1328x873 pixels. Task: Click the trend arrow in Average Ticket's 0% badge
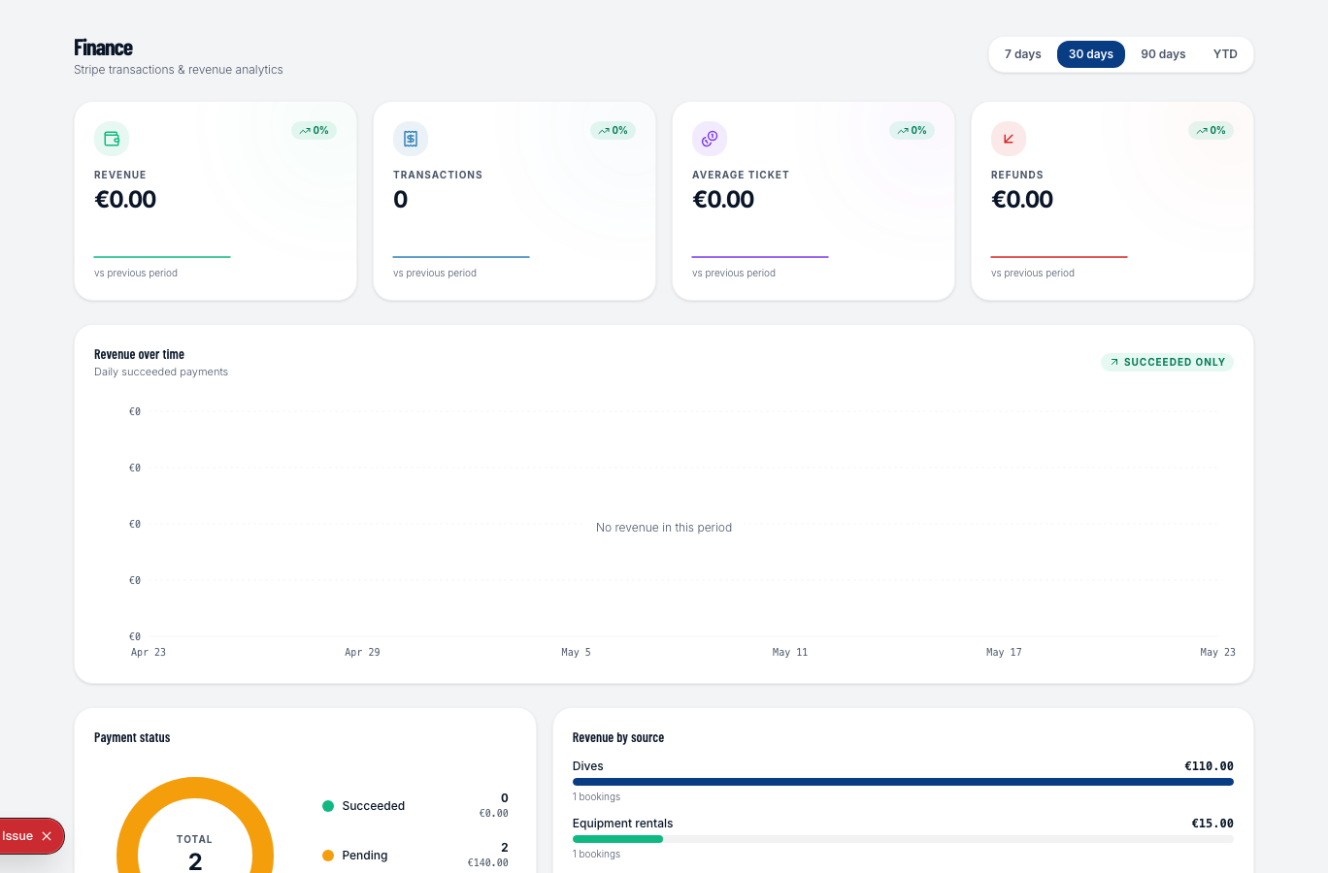pos(903,131)
